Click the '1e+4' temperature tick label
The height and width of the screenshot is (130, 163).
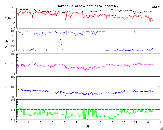tap(13, 120)
